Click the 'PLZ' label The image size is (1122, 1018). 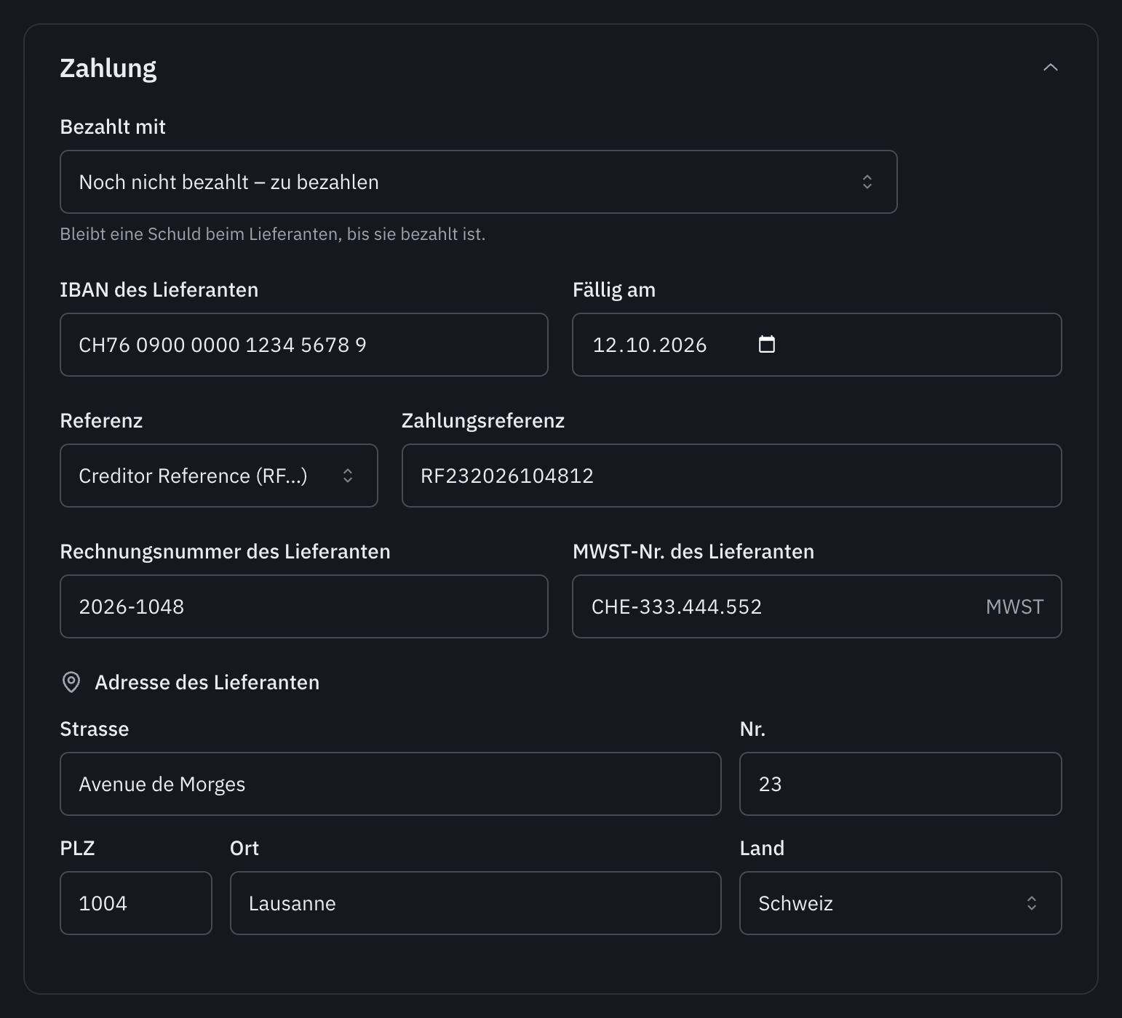(77, 848)
